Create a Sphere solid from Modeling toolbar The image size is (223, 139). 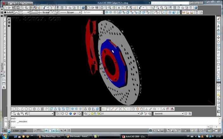26,109
